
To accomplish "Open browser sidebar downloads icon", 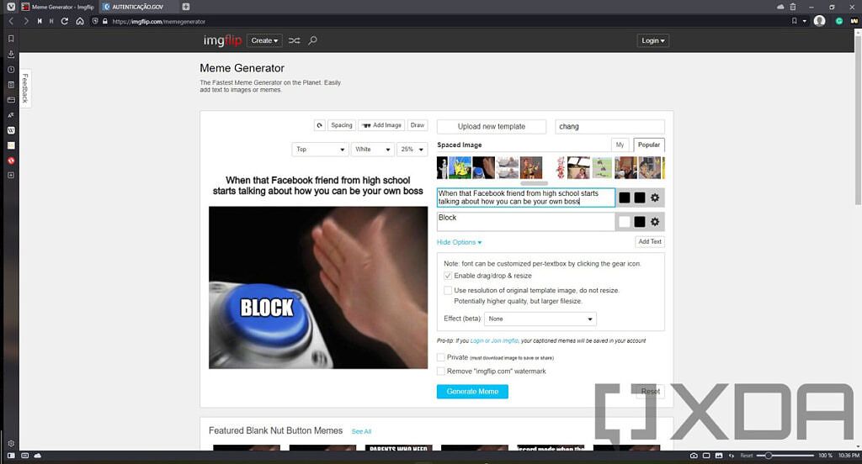I will [x=11, y=54].
